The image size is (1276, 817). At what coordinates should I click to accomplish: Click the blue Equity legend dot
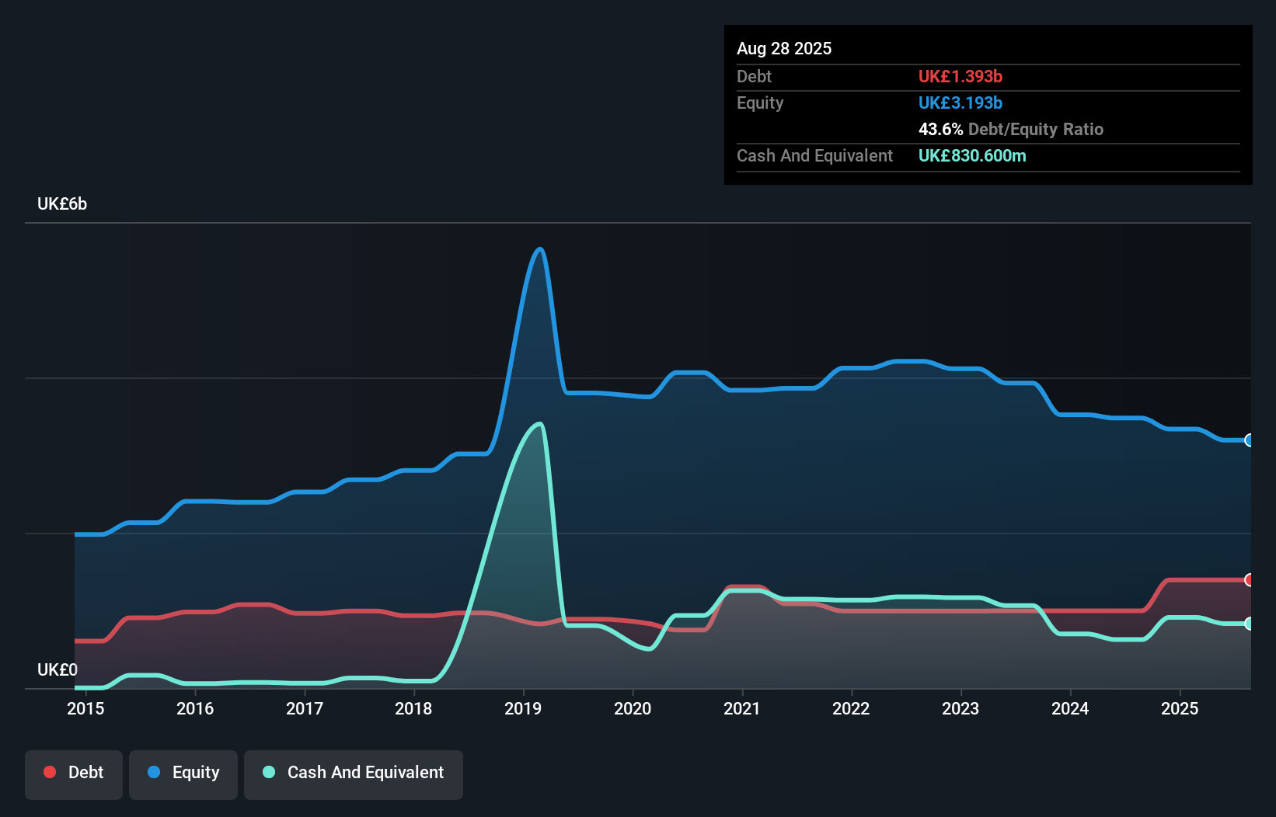(x=154, y=772)
